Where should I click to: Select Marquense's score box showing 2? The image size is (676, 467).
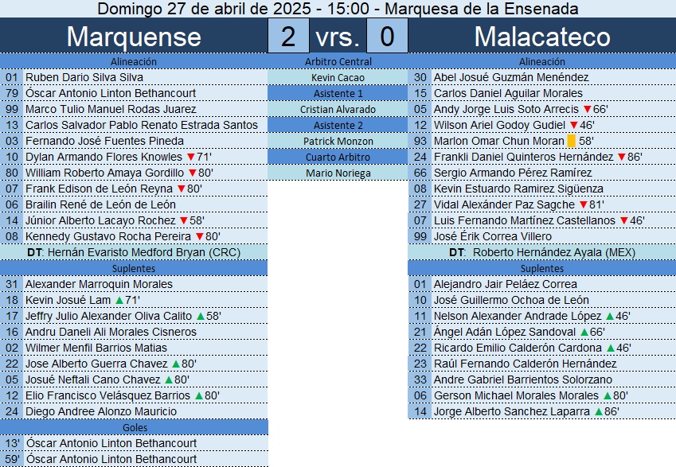coord(290,37)
